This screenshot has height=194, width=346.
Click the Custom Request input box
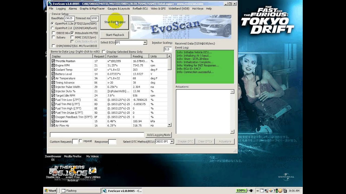tap(75, 142)
